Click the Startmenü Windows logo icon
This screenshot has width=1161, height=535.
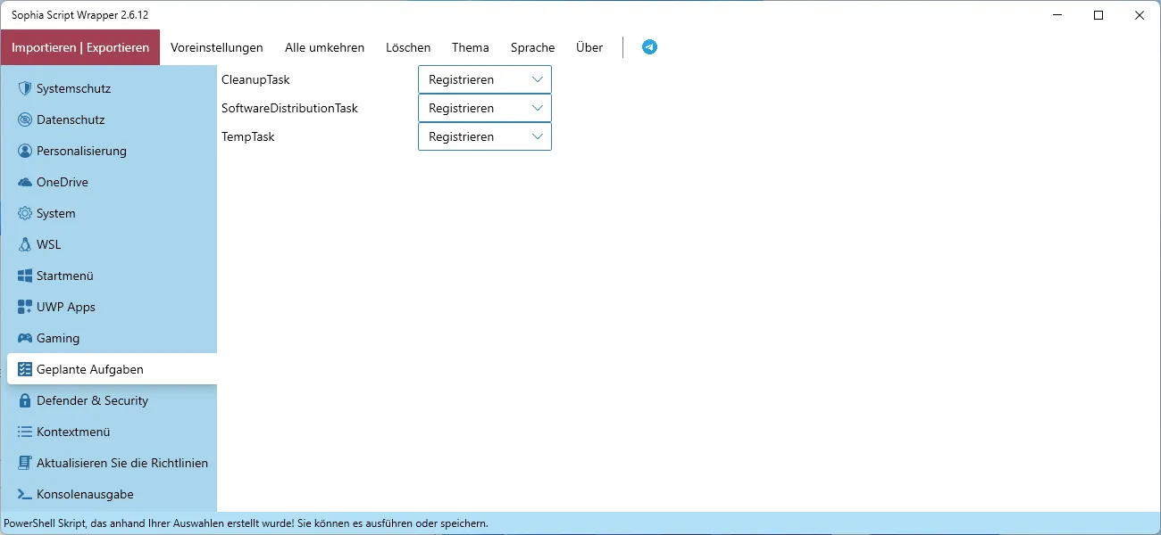[x=25, y=276]
